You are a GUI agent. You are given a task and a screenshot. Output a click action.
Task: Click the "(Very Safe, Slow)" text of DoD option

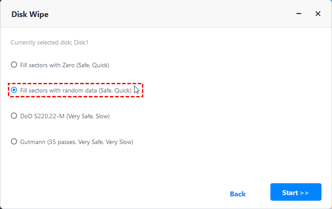pyautogui.click(x=88, y=116)
